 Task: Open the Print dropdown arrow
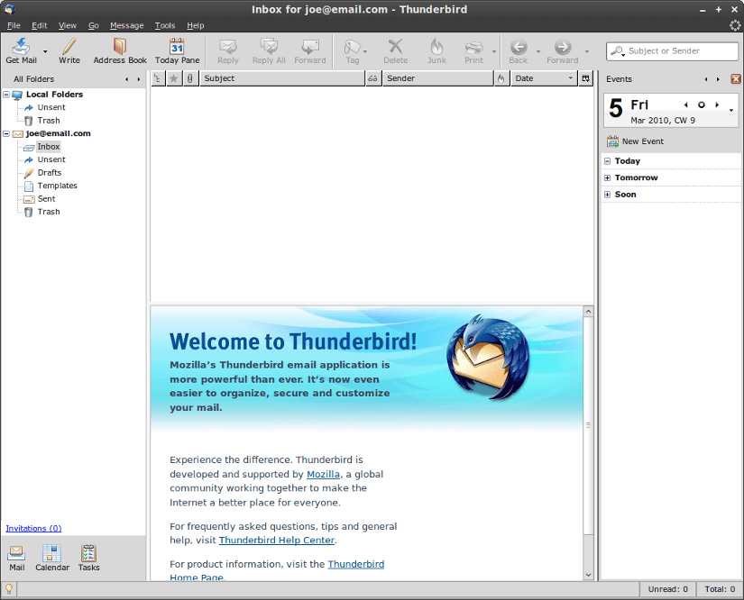494,51
